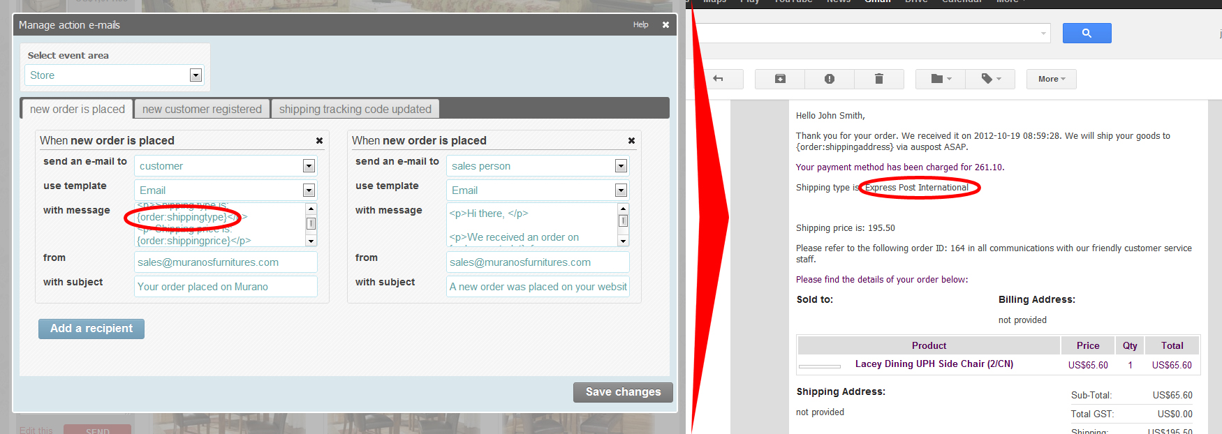Remove the sales person recipient panel
This screenshot has height=434, width=1222.
[631, 140]
